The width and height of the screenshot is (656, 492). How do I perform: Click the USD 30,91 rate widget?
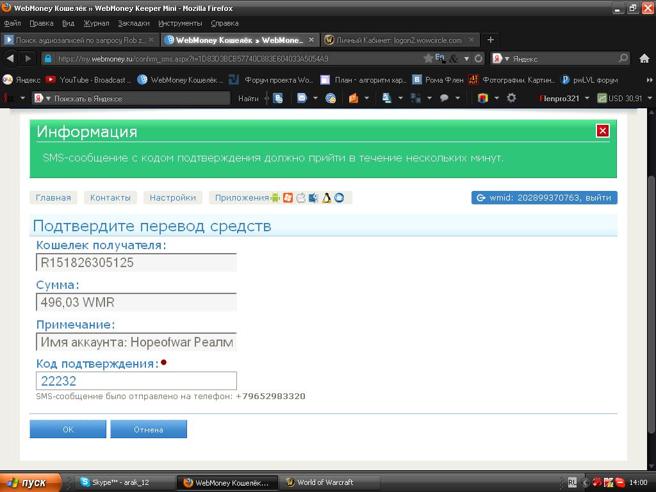620,98
